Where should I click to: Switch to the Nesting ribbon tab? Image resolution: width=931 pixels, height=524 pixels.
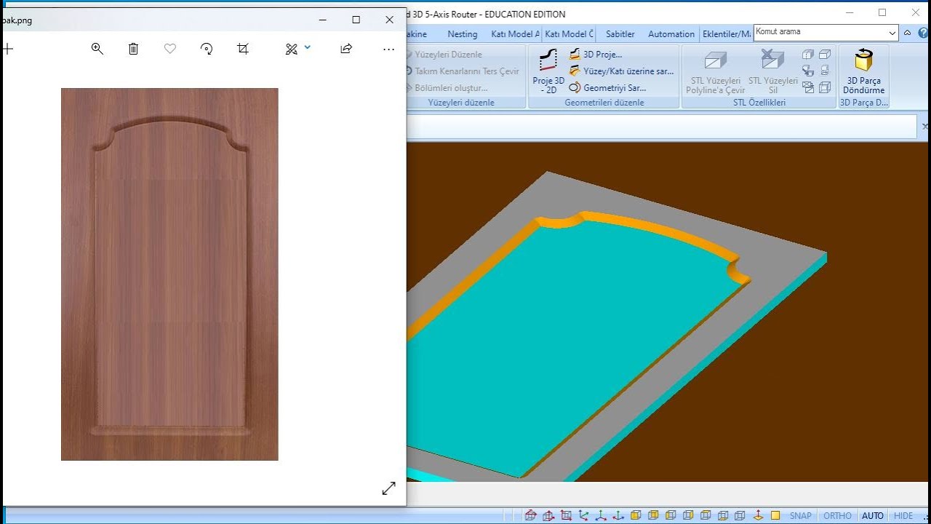point(463,33)
